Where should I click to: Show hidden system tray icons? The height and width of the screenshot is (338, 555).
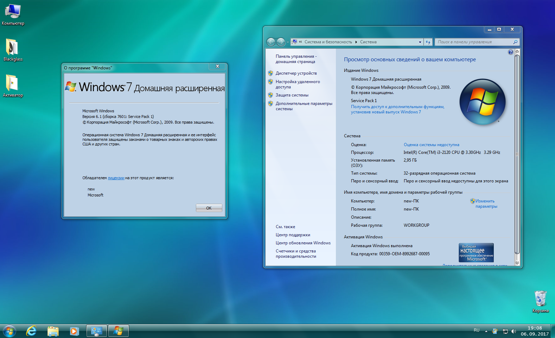pos(486,331)
